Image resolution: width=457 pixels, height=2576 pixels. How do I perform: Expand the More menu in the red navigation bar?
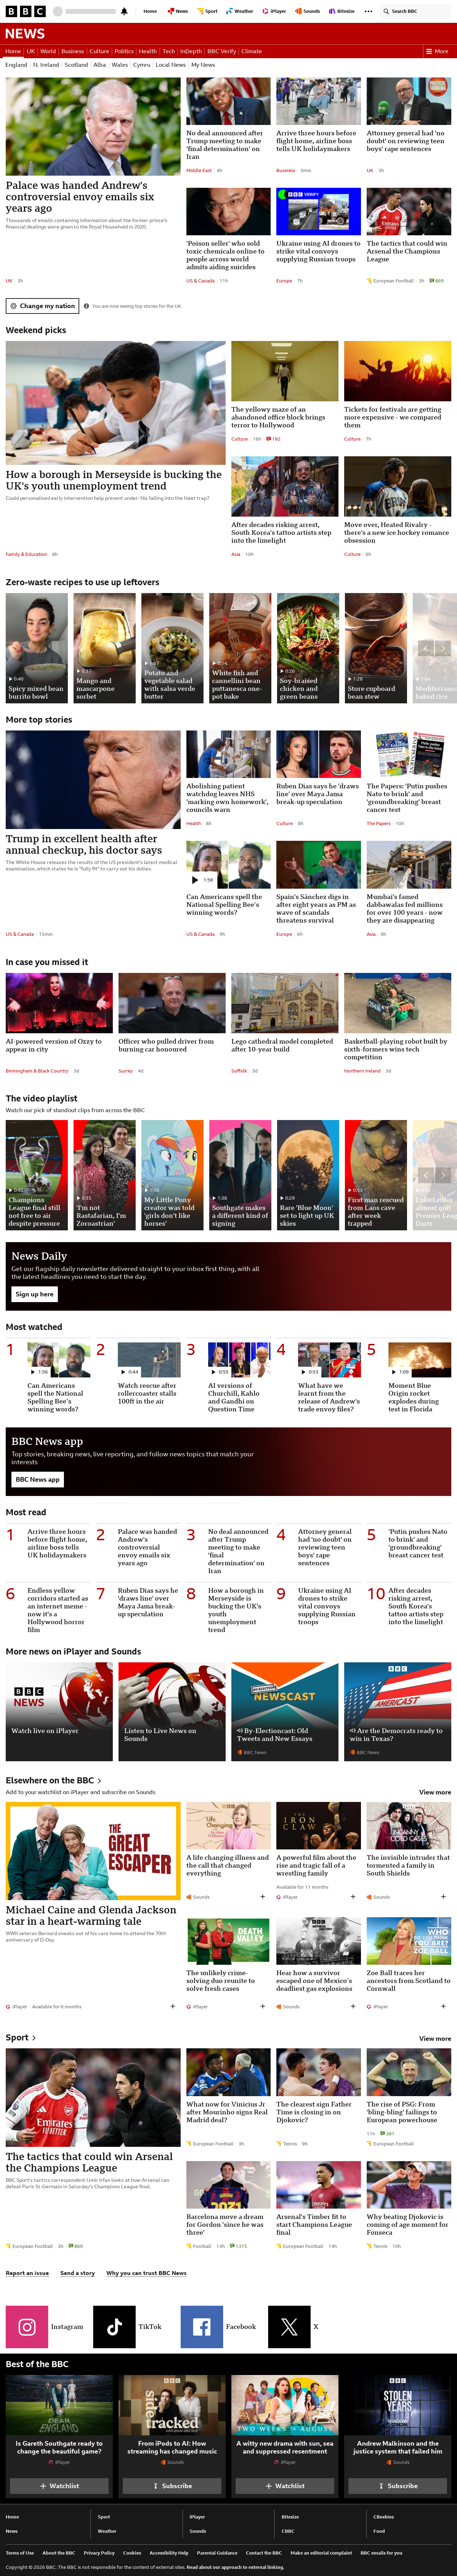click(x=438, y=51)
